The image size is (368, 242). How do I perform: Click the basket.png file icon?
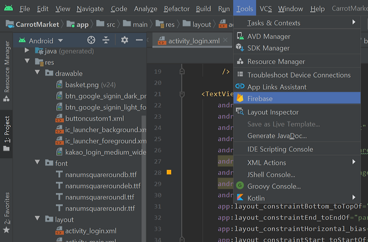pos(59,84)
